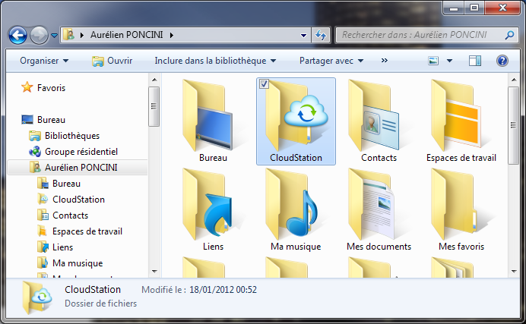Open address bar history dropdown
Screen dimensions: 526x324
303,35
